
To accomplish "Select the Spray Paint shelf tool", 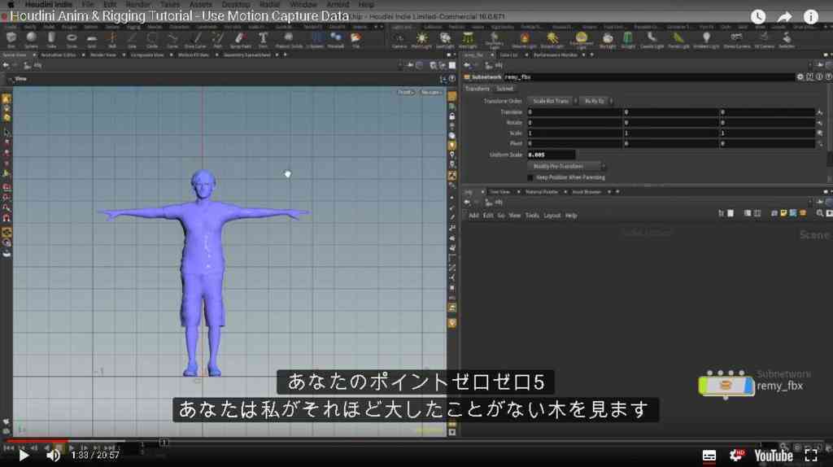I will coord(240,39).
